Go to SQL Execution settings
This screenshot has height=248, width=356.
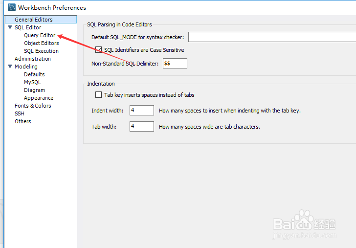(x=41, y=51)
